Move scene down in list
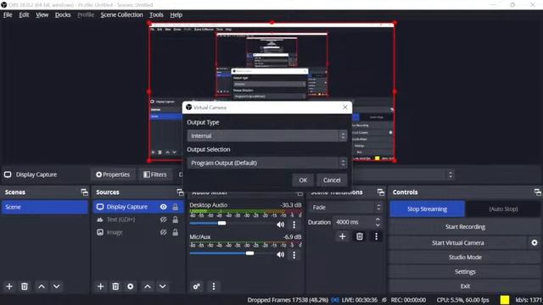 [x=57, y=286]
